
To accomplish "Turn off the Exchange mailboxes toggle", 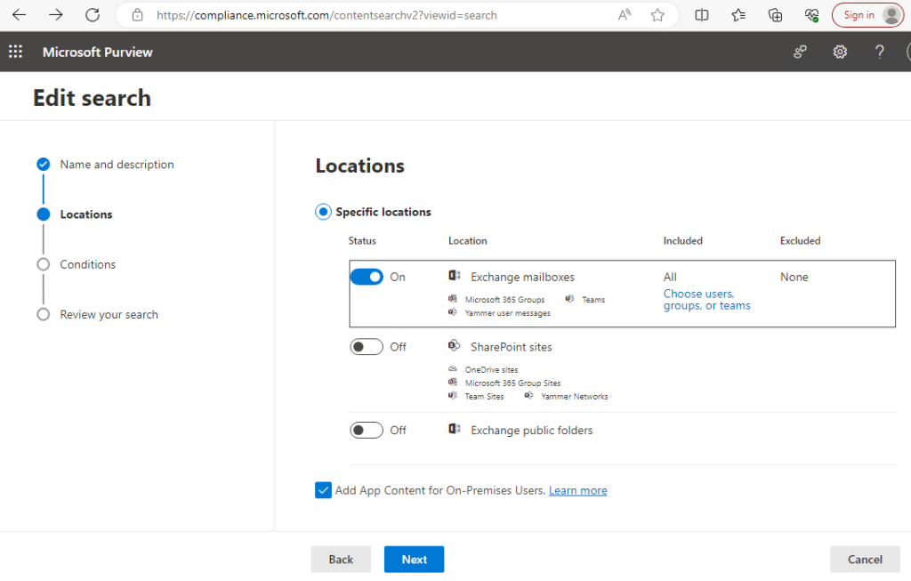I will pyautogui.click(x=367, y=277).
